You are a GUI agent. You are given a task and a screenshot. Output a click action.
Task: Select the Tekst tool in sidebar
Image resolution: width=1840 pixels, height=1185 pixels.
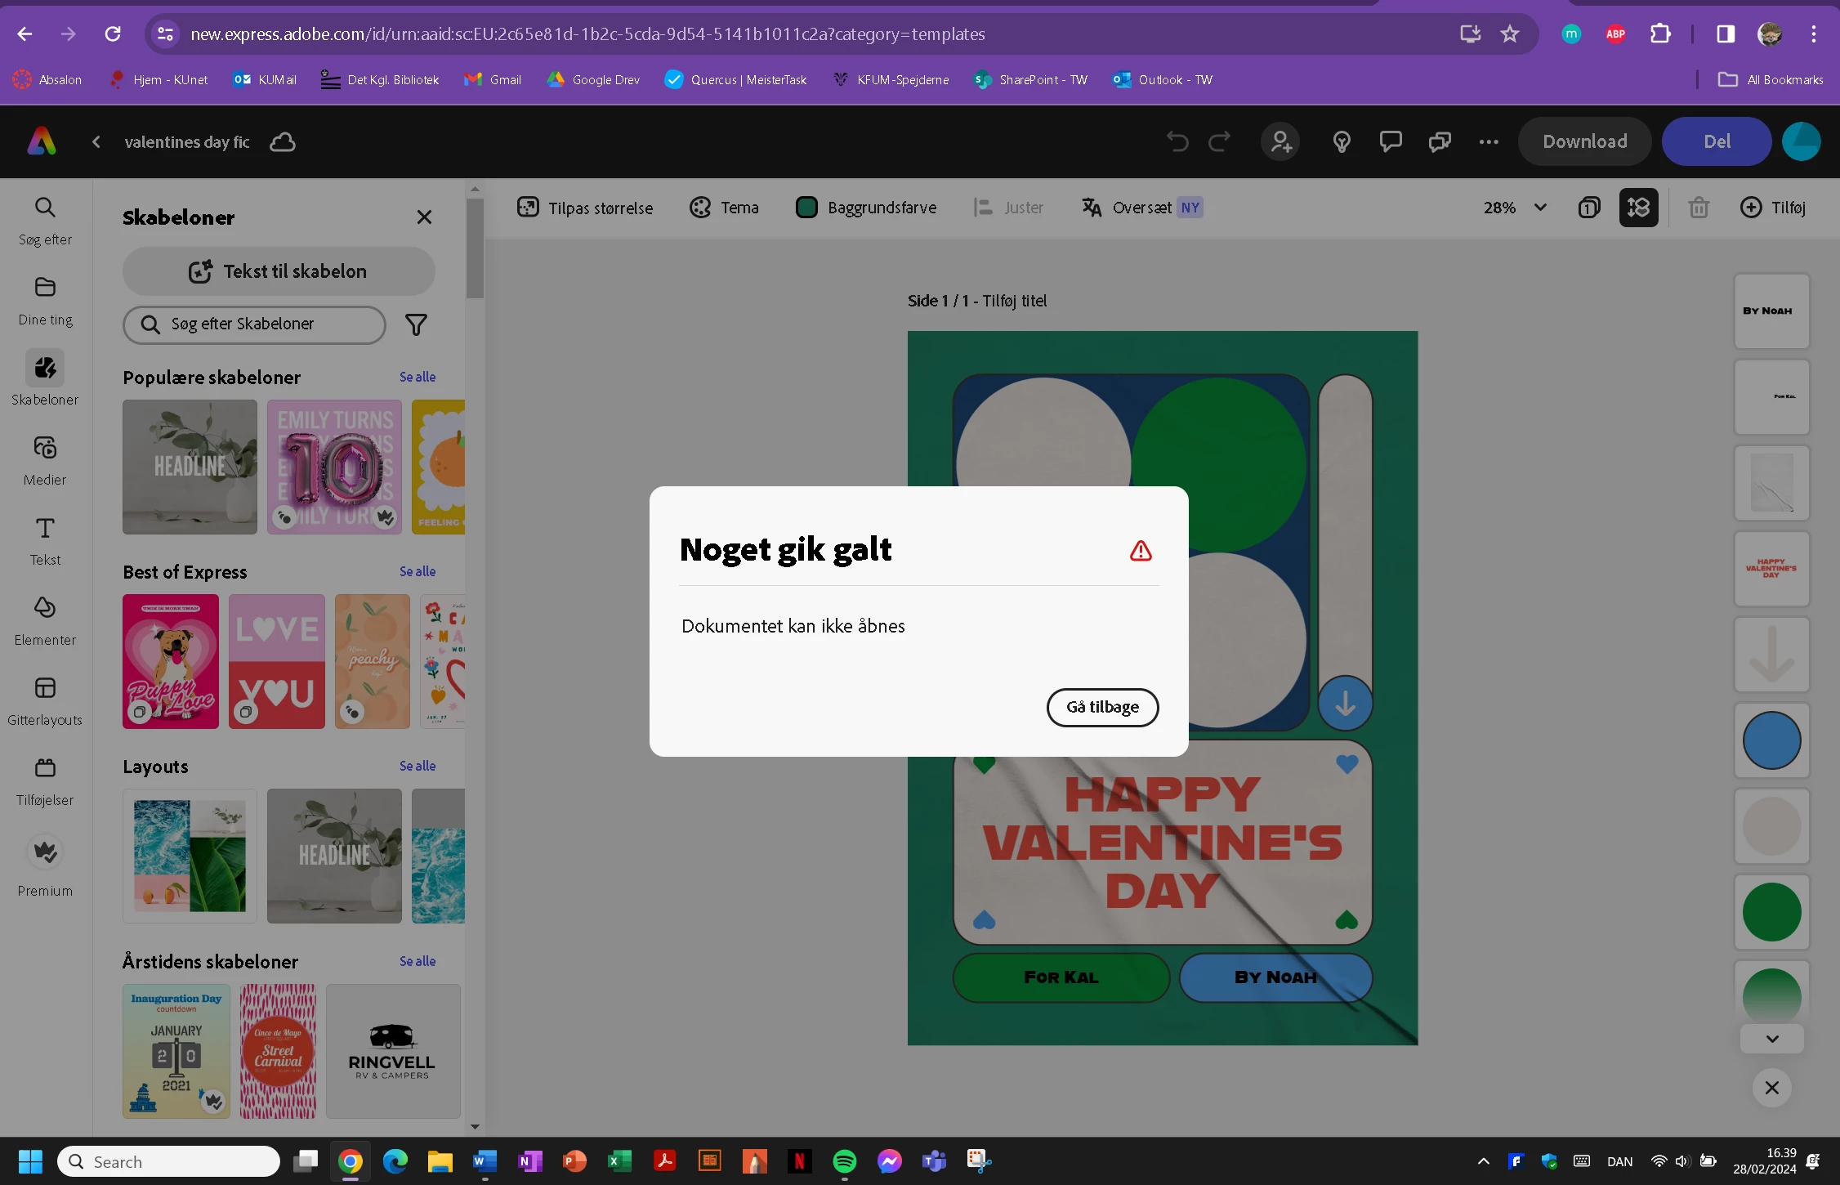(x=45, y=540)
